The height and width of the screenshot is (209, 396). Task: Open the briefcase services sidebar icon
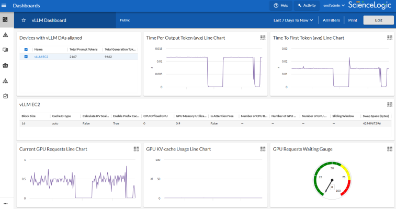coord(5,65)
